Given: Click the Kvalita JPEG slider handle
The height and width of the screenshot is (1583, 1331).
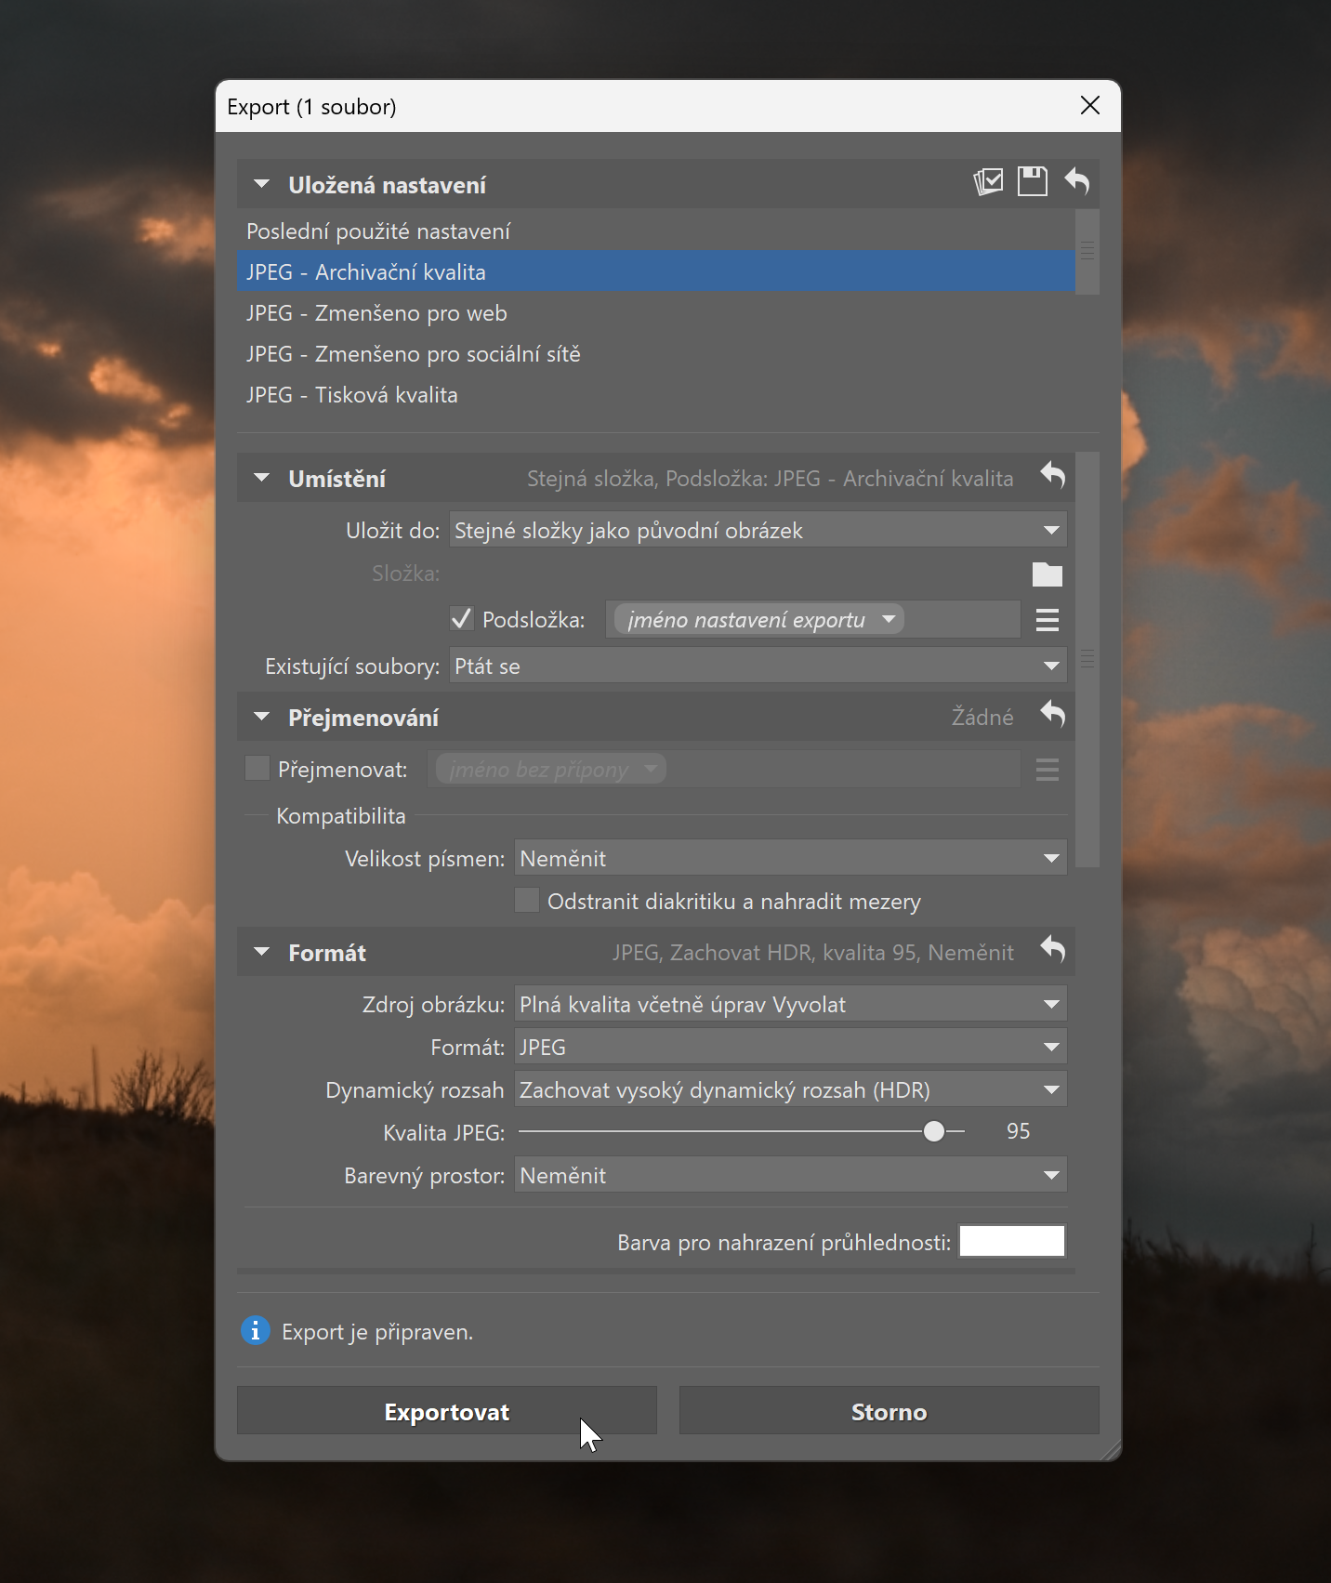Looking at the screenshot, I should click(x=934, y=1131).
